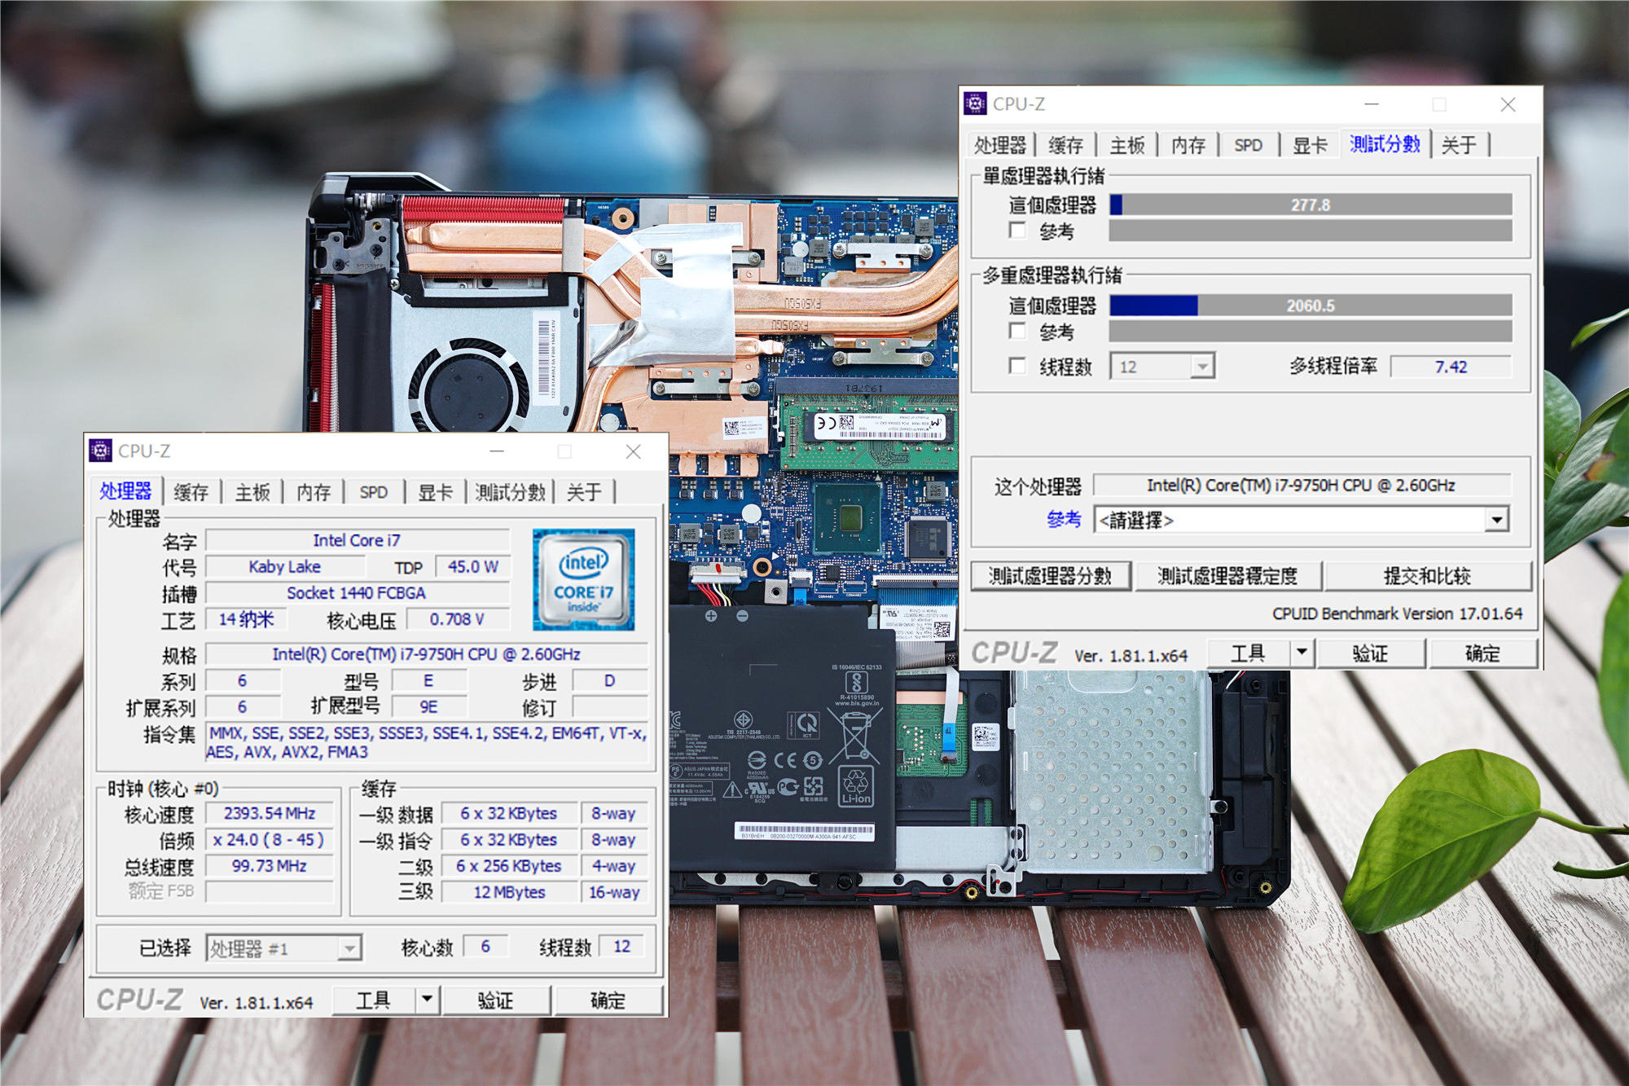This screenshot has width=1629, height=1086.
Task: Open the thread count dropdown showing 12
Action: [x=1201, y=367]
